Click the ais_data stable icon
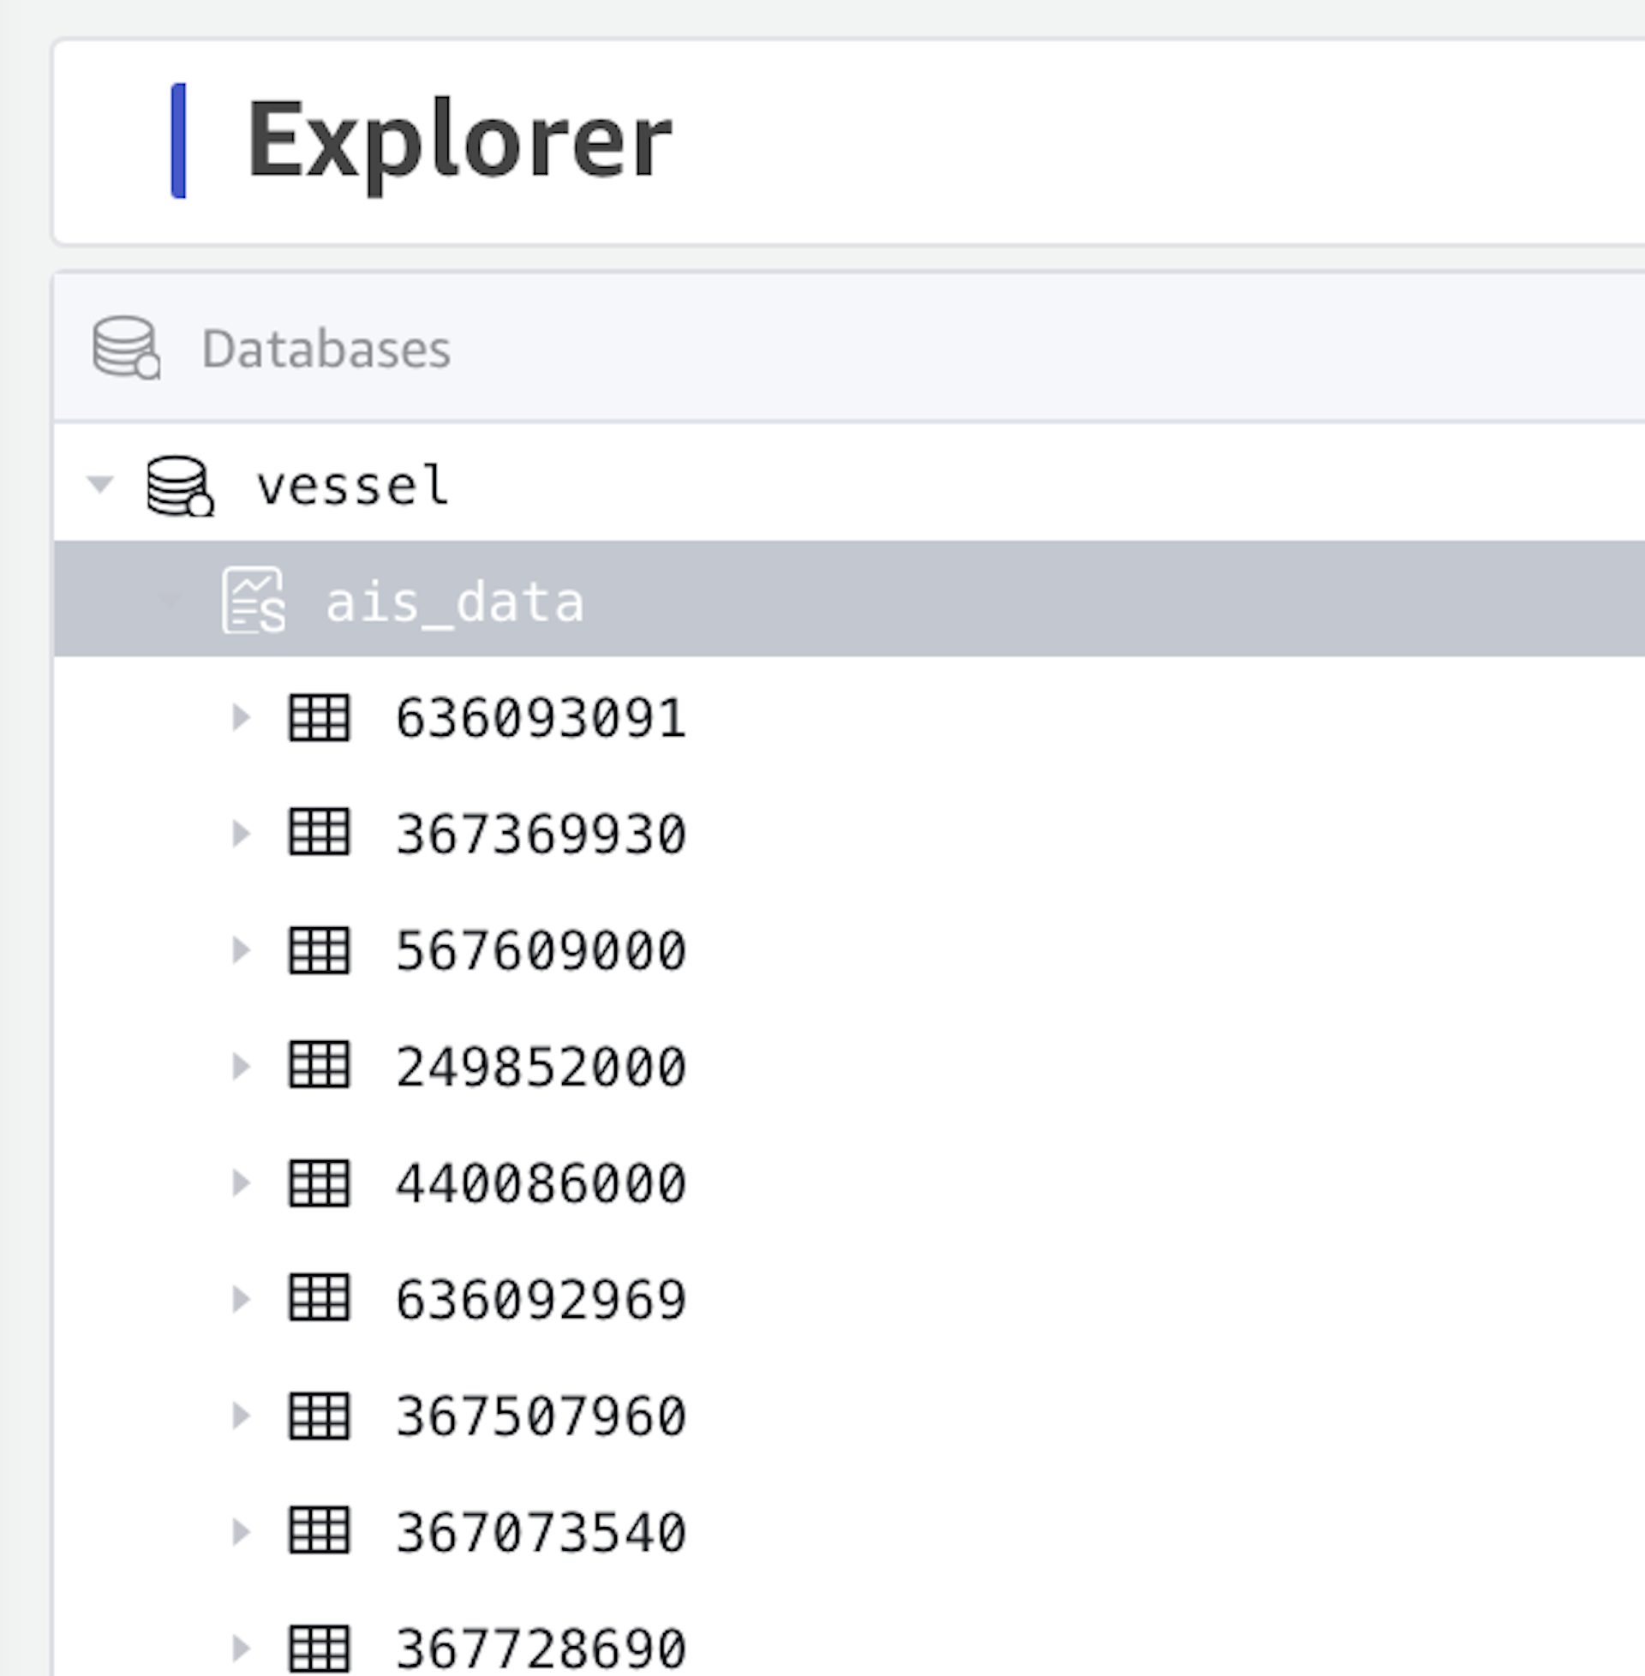The image size is (1645, 1676). pos(252,601)
